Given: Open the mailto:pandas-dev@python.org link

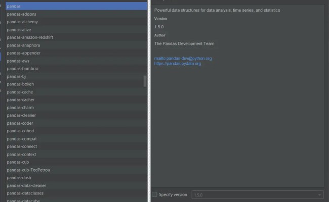Looking at the screenshot, I should point(183,59).
